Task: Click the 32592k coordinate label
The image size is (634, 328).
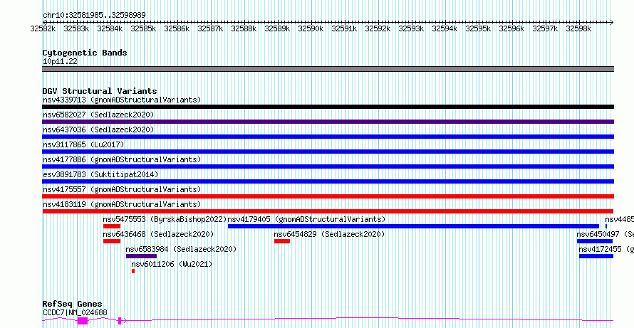Action: [378, 28]
